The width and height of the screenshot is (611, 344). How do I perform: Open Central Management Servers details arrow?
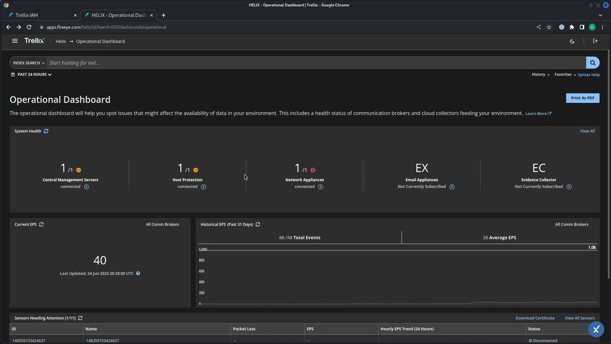click(86, 187)
